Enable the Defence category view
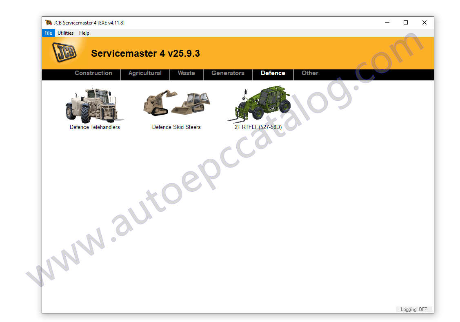The width and height of the screenshot is (460, 322). pyautogui.click(x=273, y=73)
